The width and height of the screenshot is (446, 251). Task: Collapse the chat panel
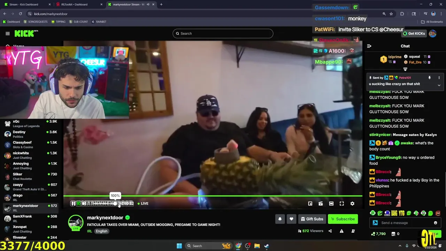tap(369, 46)
